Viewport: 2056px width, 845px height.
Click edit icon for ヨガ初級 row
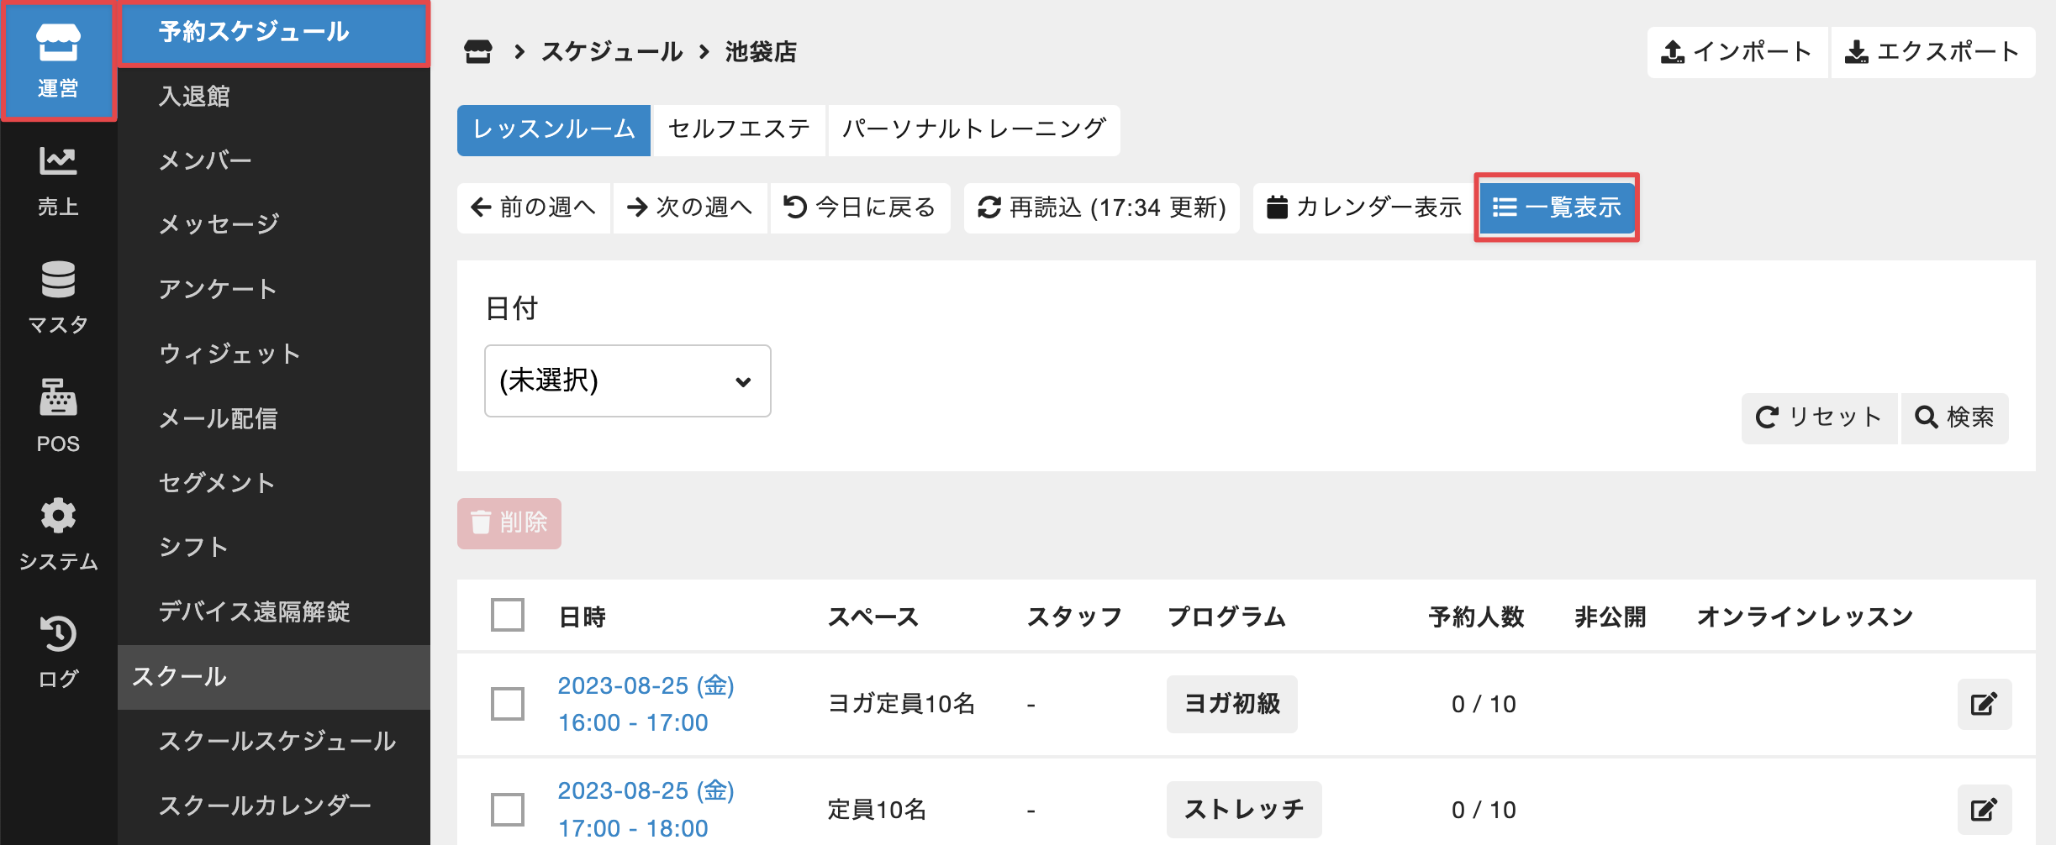[x=1984, y=704]
